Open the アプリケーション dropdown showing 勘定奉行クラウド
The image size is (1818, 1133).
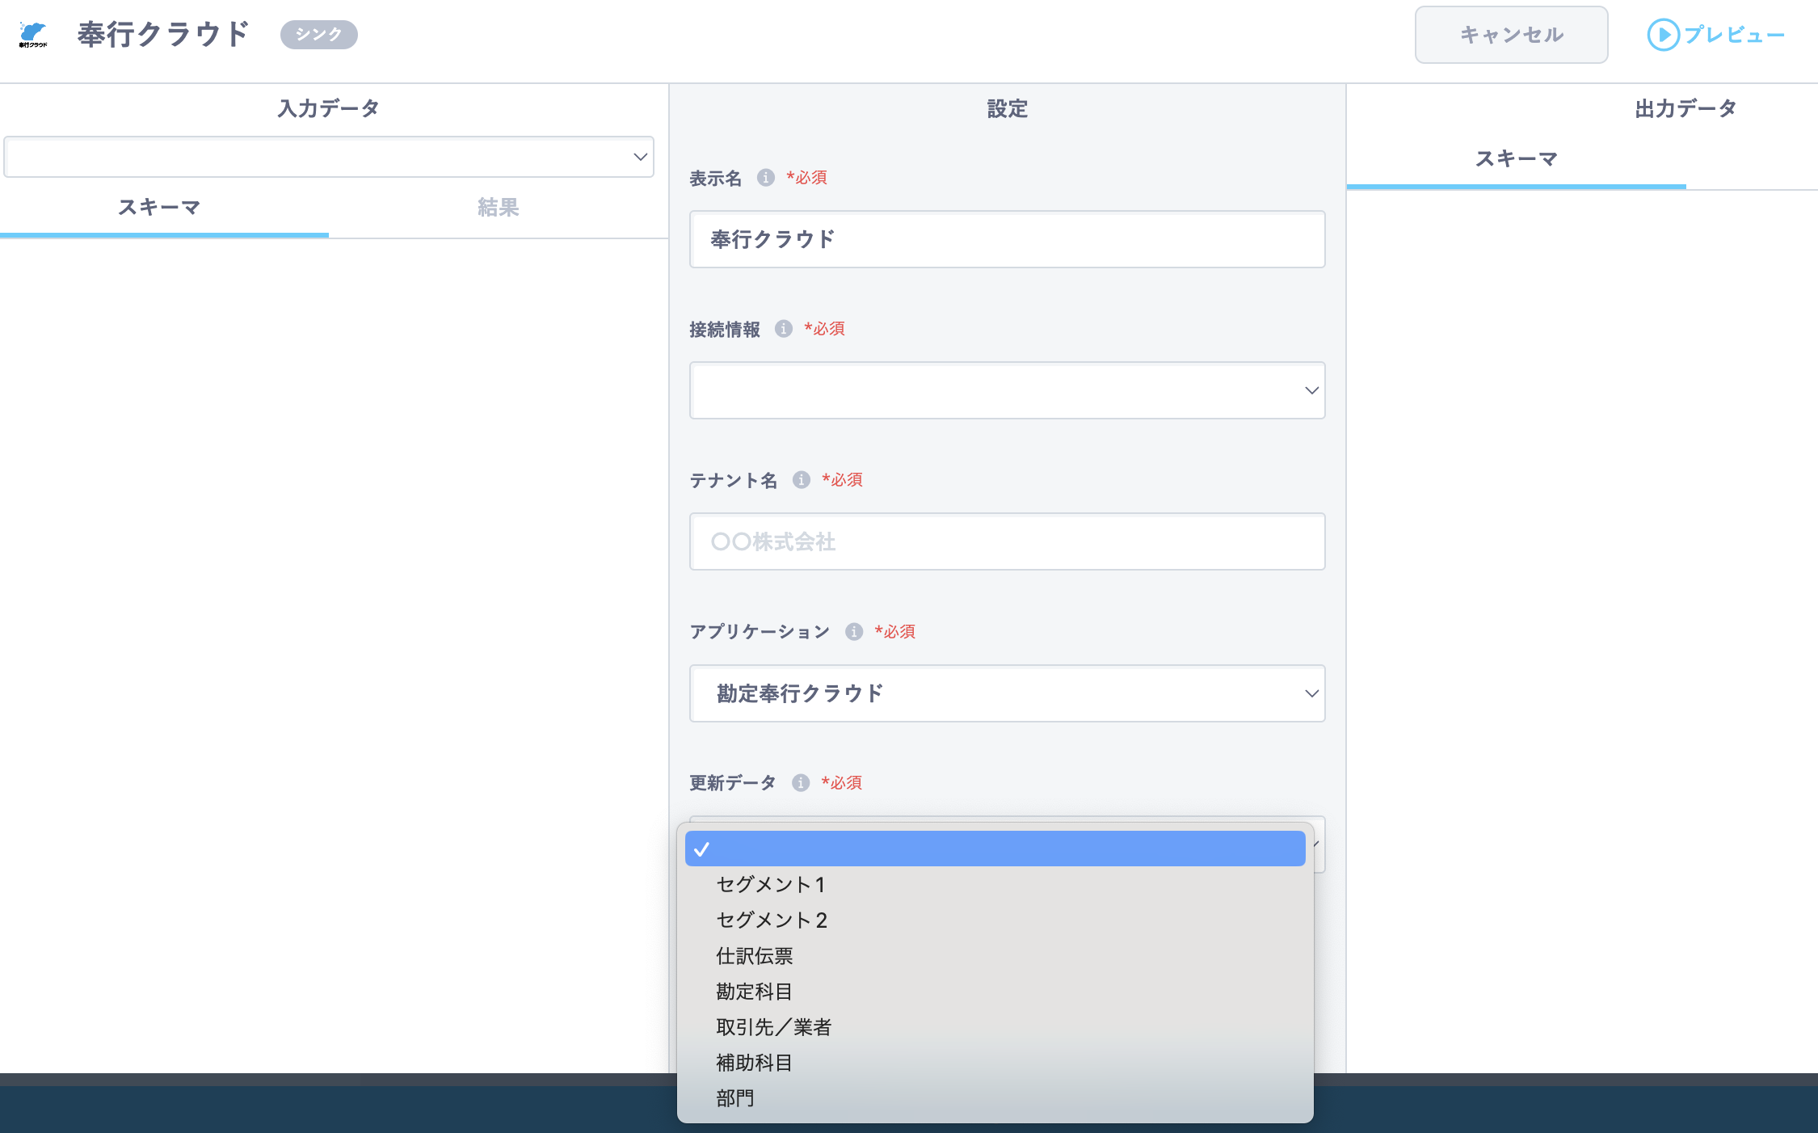[1007, 693]
